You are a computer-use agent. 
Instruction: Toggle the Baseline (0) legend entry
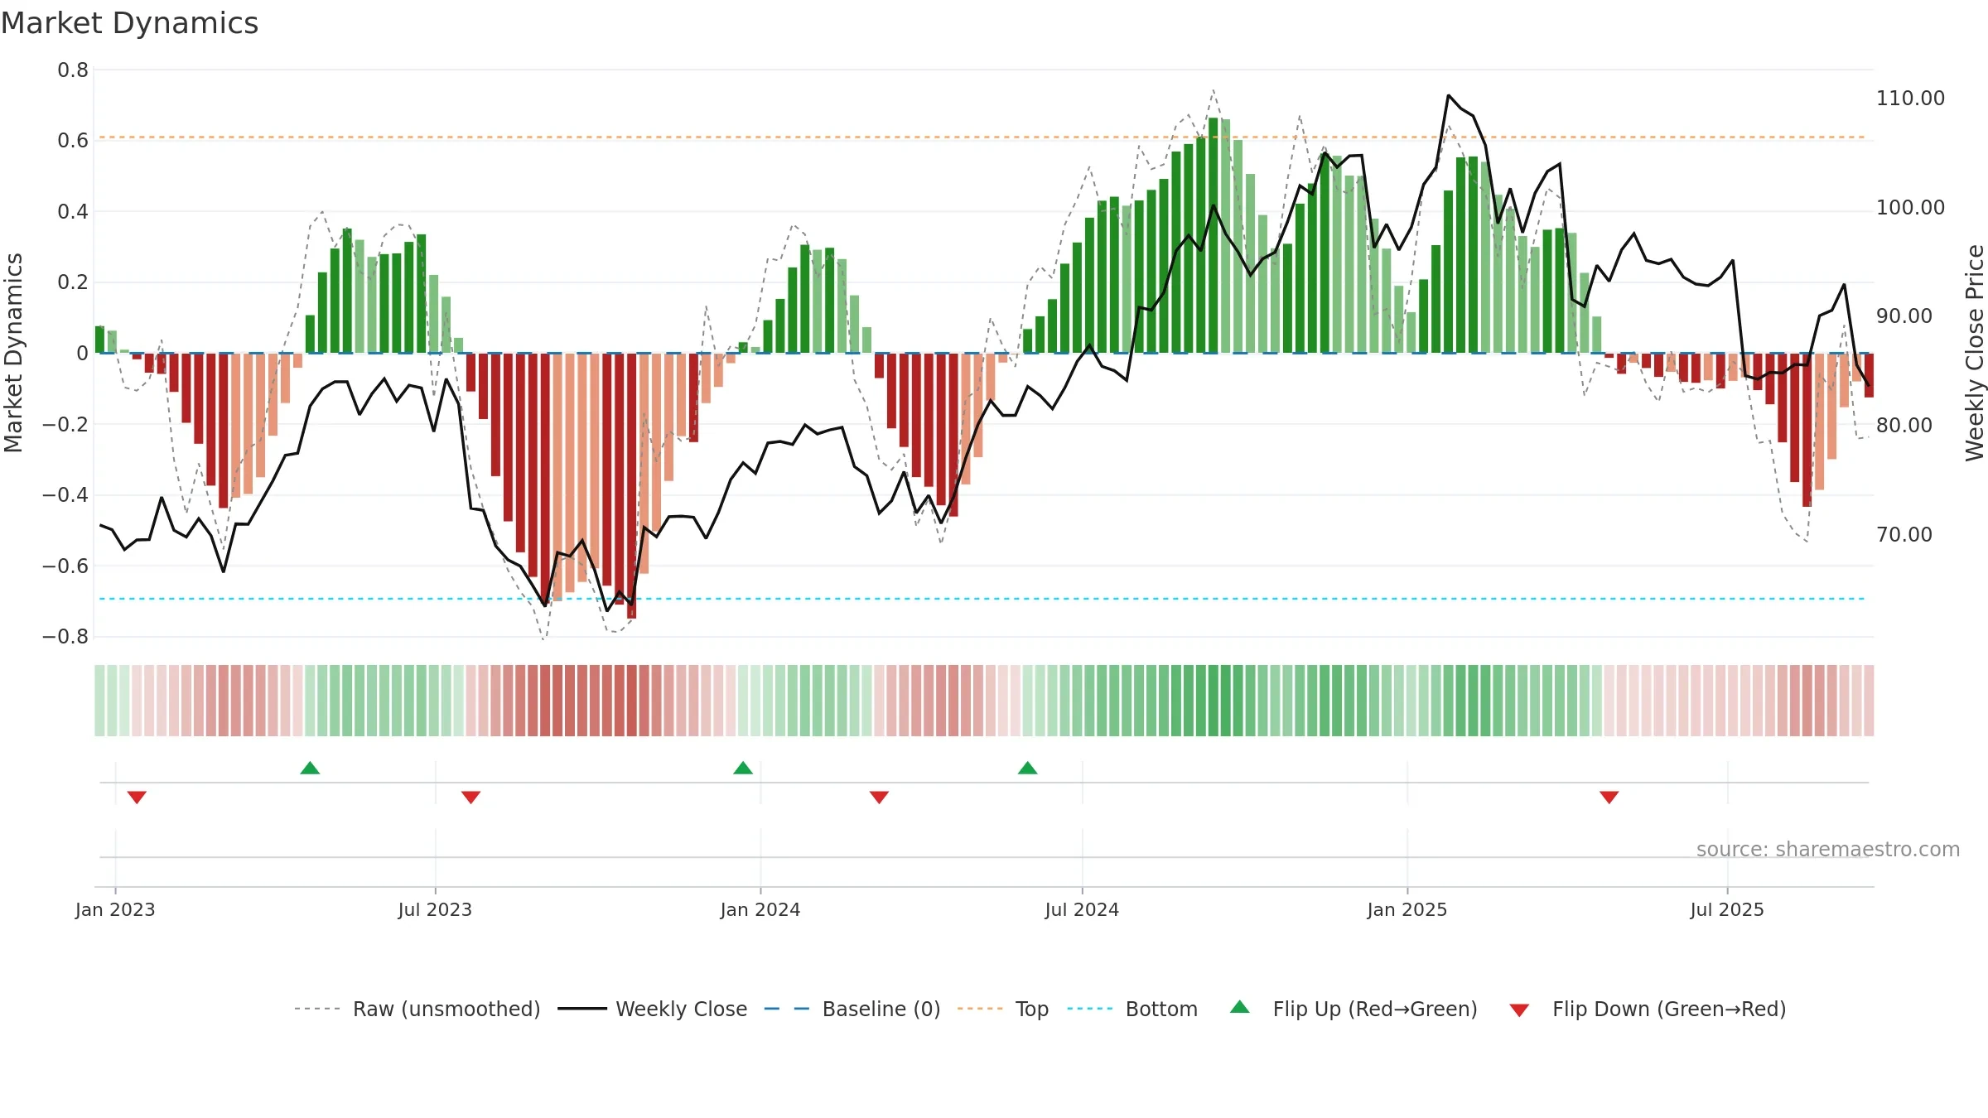(x=852, y=1009)
